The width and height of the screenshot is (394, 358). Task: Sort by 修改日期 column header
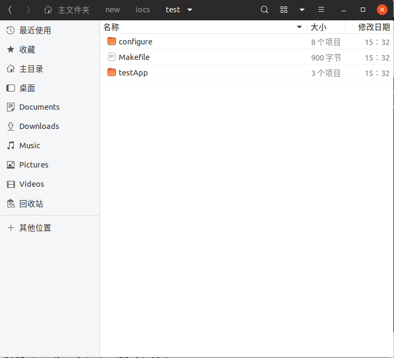coord(373,27)
